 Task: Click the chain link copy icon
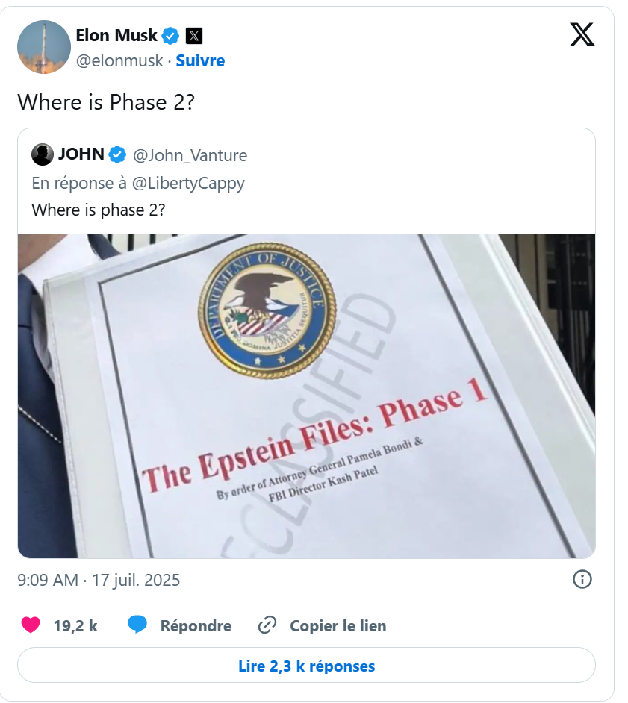(267, 625)
